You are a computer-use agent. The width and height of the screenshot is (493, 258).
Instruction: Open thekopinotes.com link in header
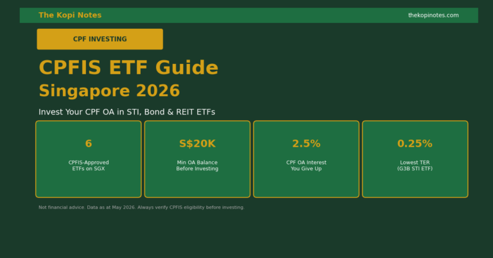point(433,15)
